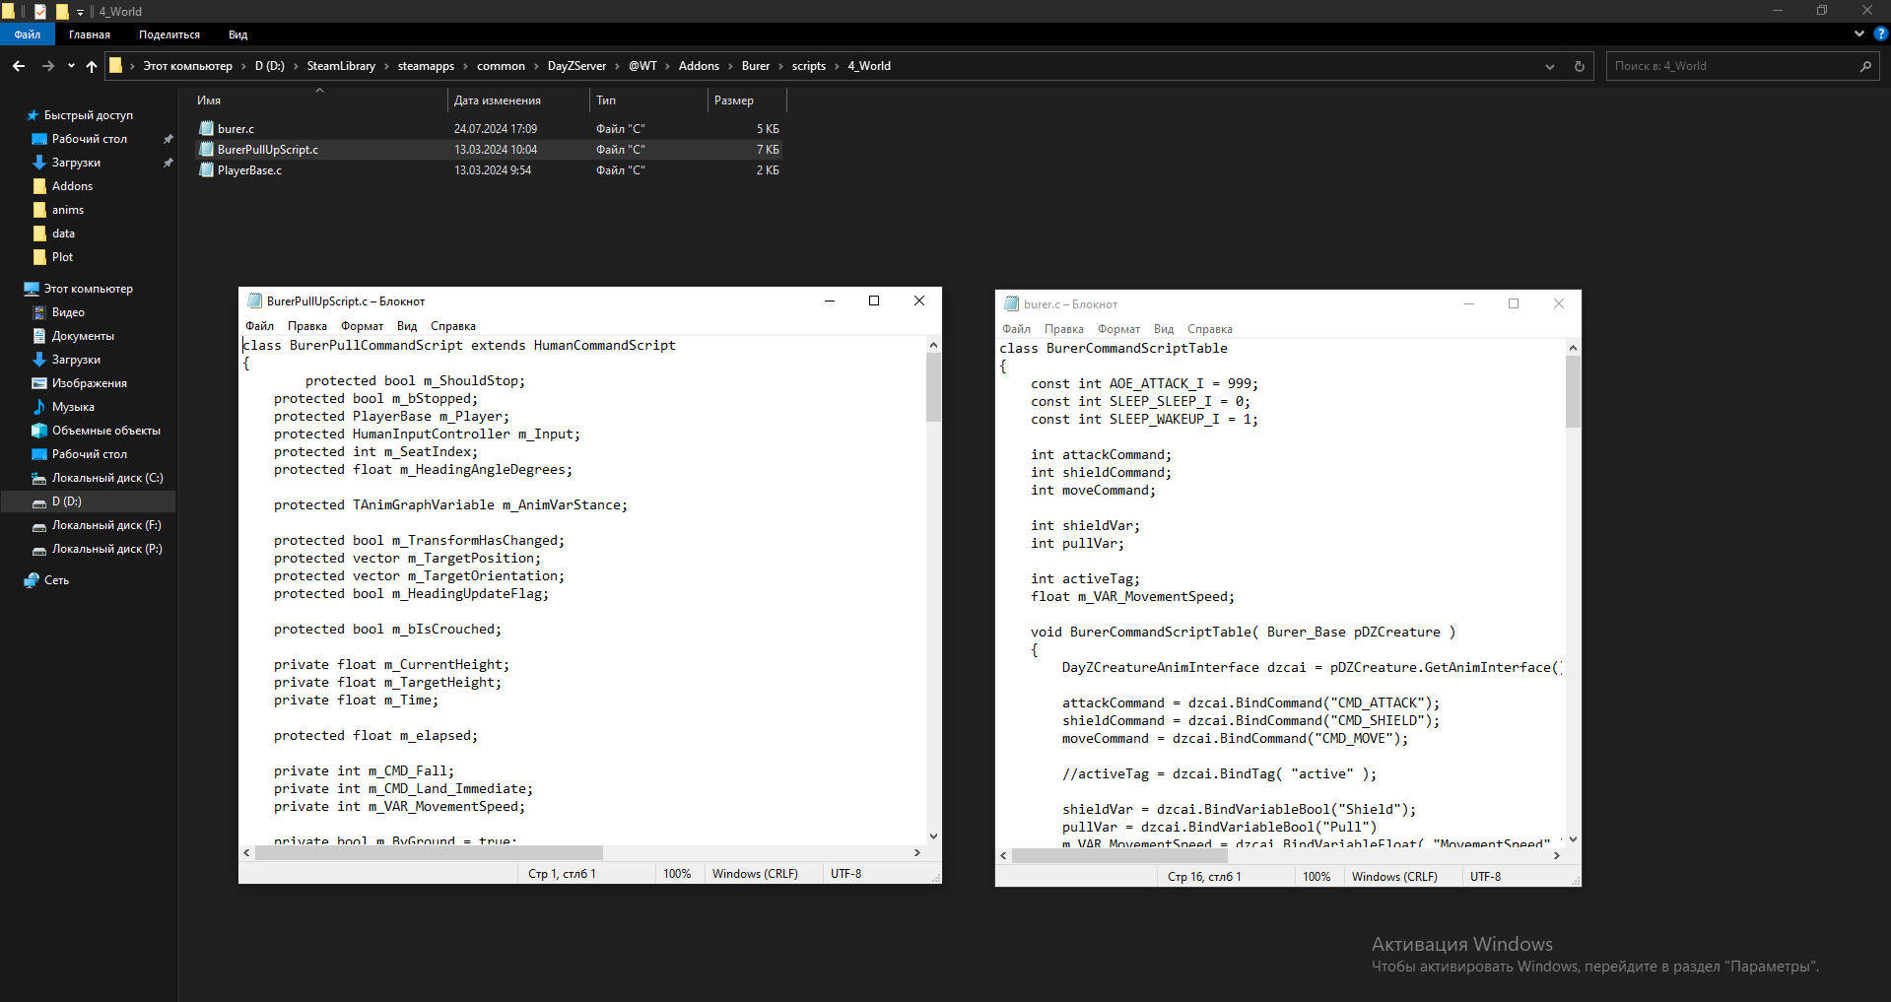Click scroll-right arrow in burer.c Notepad
Viewport: 1891px width, 1002px height.
pyautogui.click(x=1557, y=855)
